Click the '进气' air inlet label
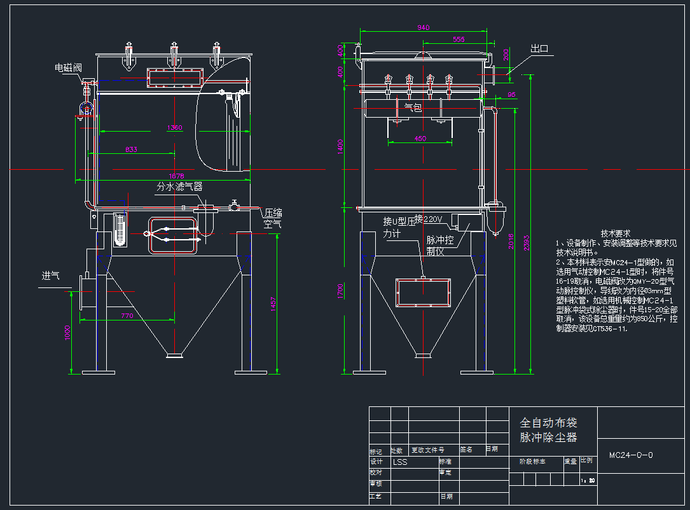 (x=51, y=276)
